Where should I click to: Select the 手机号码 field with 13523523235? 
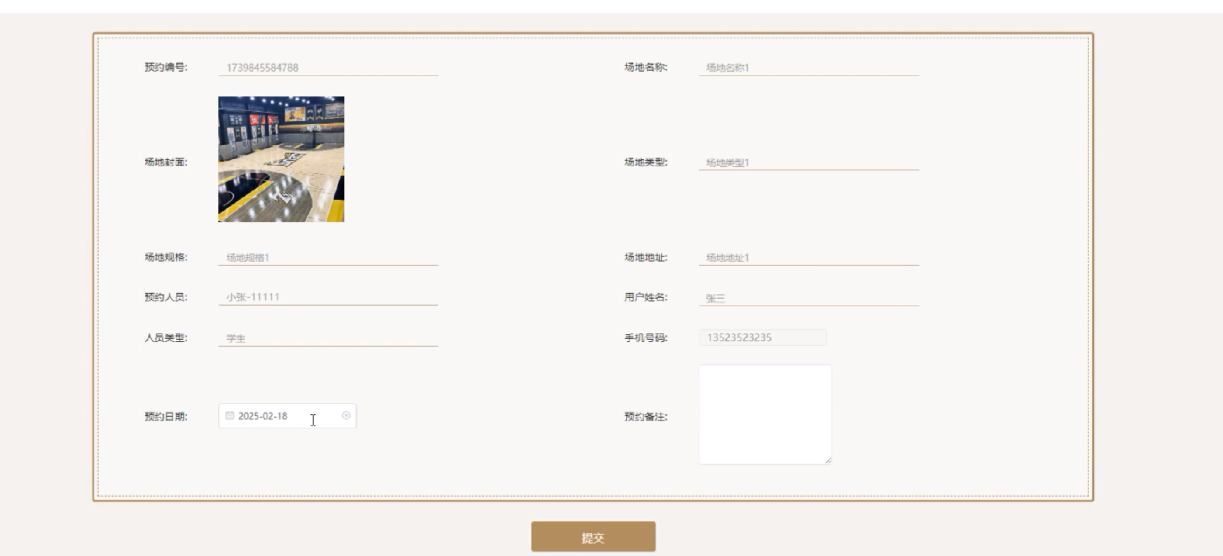click(x=762, y=338)
